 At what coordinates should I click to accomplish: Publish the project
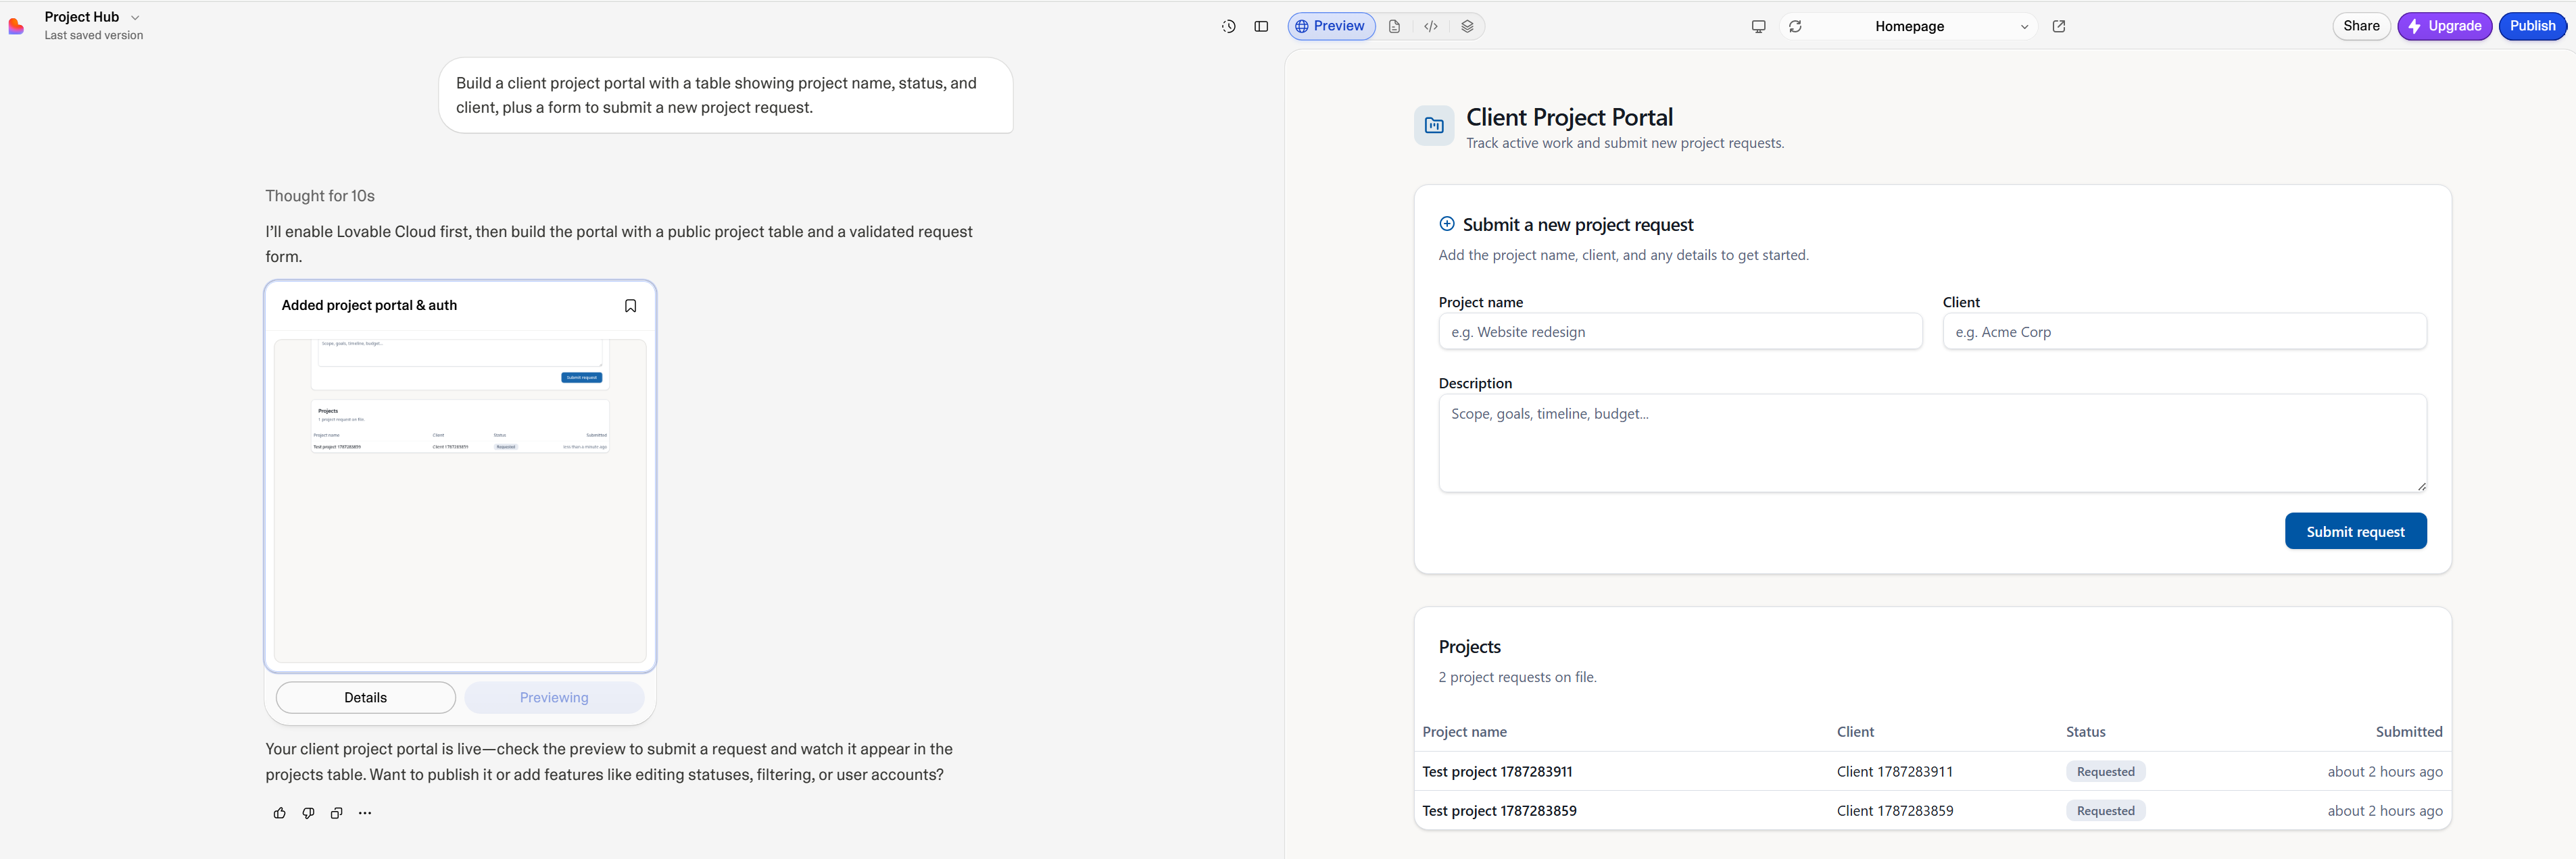2532,26
